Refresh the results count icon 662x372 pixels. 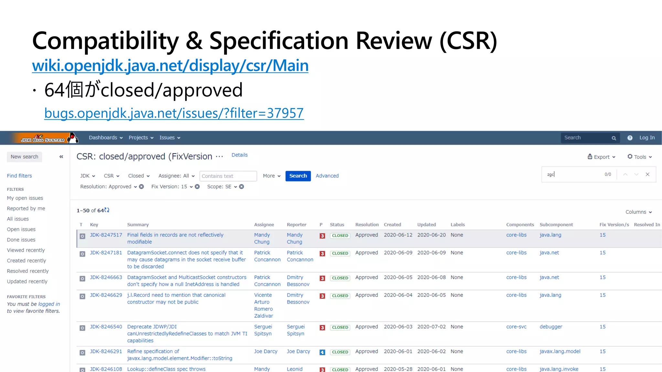pyautogui.click(x=107, y=210)
